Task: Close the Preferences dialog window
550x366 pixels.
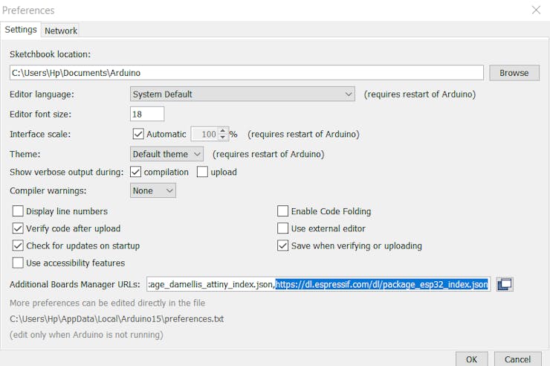Action: [536, 10]
